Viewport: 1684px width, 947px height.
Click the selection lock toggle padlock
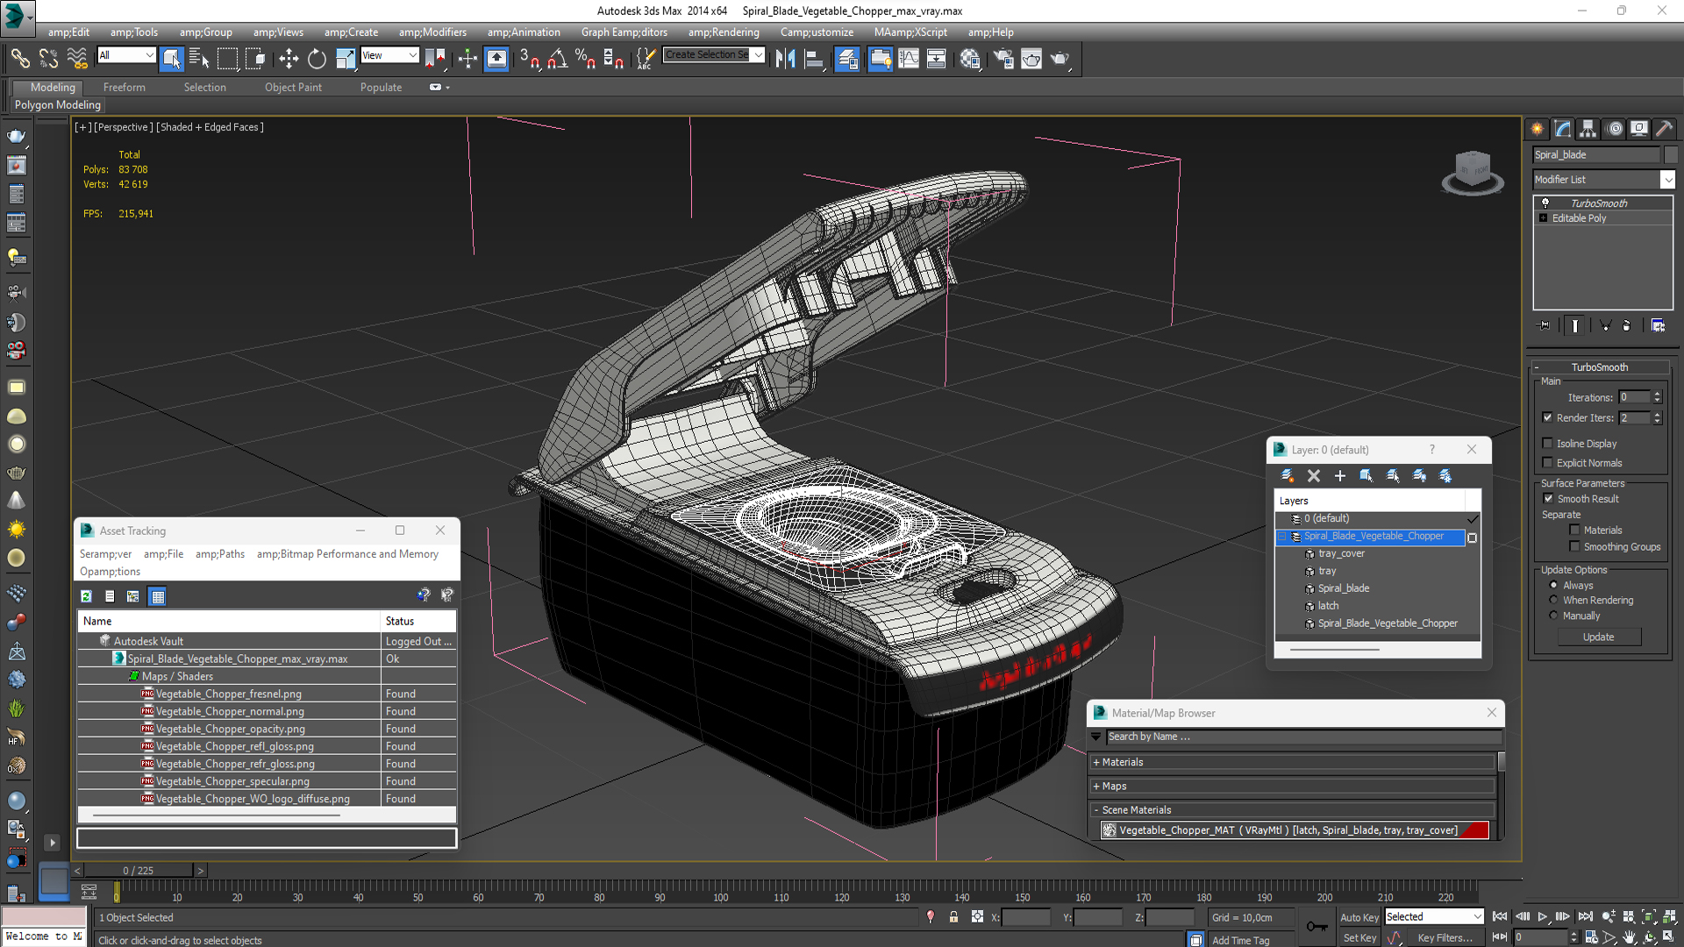click(953, 916)
